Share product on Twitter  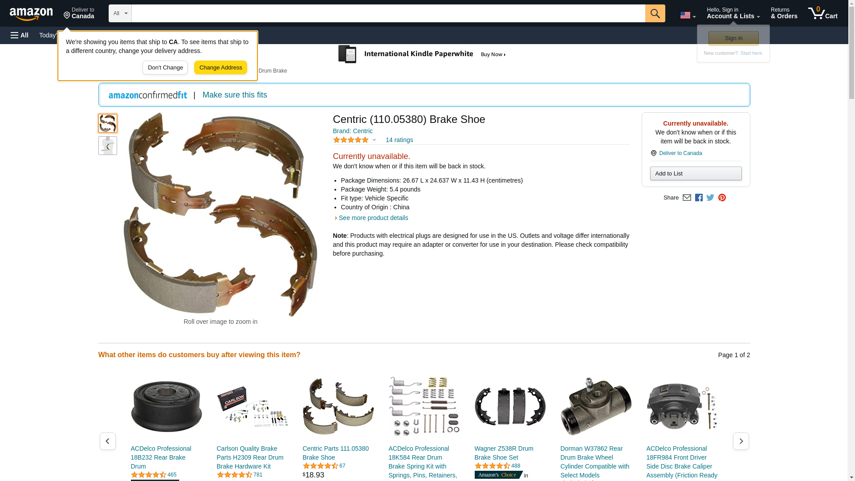(x=710, y=198)
